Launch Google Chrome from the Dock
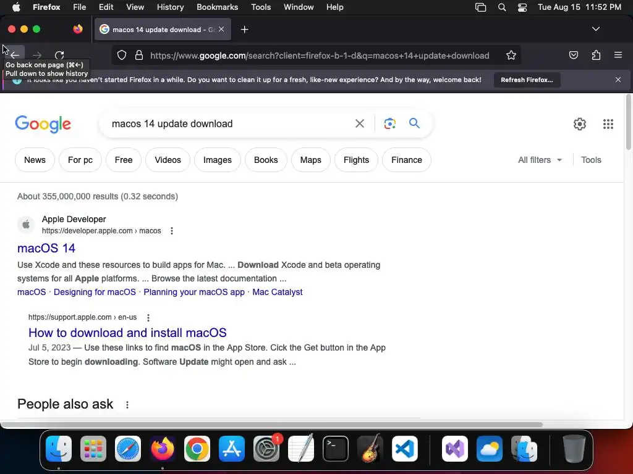This screenshot has height=474, width=633. coord(197,449)
